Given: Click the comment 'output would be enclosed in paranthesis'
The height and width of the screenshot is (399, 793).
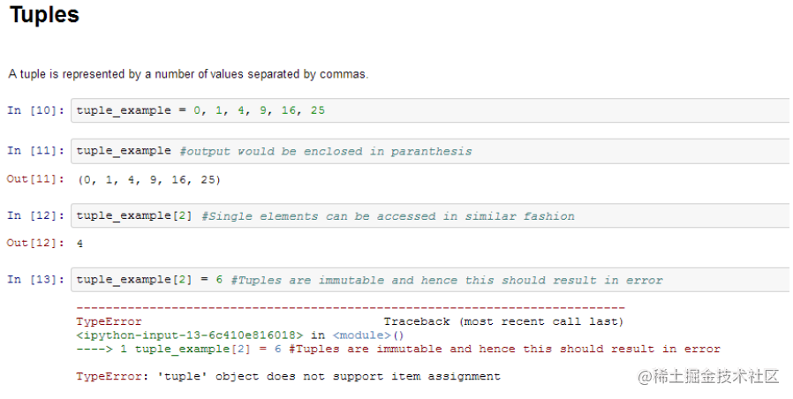Looking at the screenshot, I should tap(326, 151).
